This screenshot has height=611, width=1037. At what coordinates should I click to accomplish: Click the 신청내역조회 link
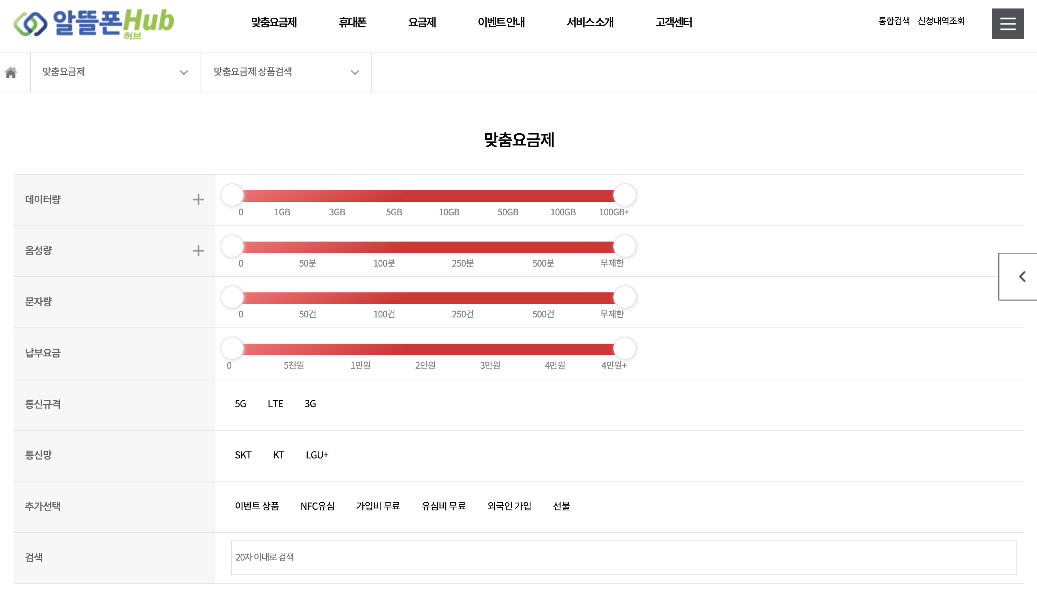(941, 21)
